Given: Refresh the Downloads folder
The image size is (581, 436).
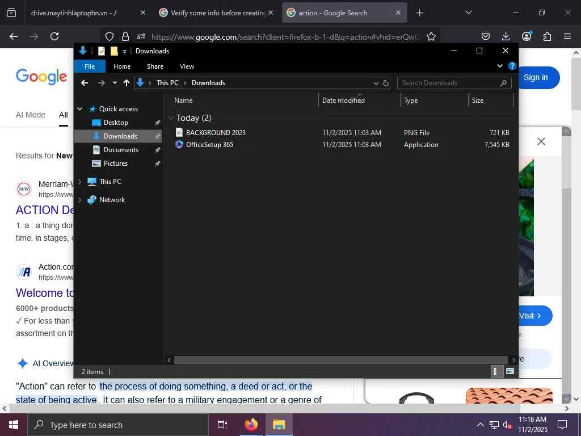Looking at the screenshot, I should coord(386,83).
